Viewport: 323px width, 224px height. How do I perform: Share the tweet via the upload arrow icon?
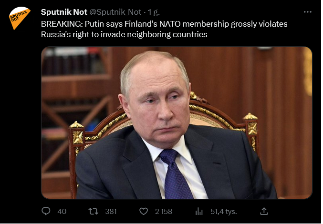pos(264,211)
